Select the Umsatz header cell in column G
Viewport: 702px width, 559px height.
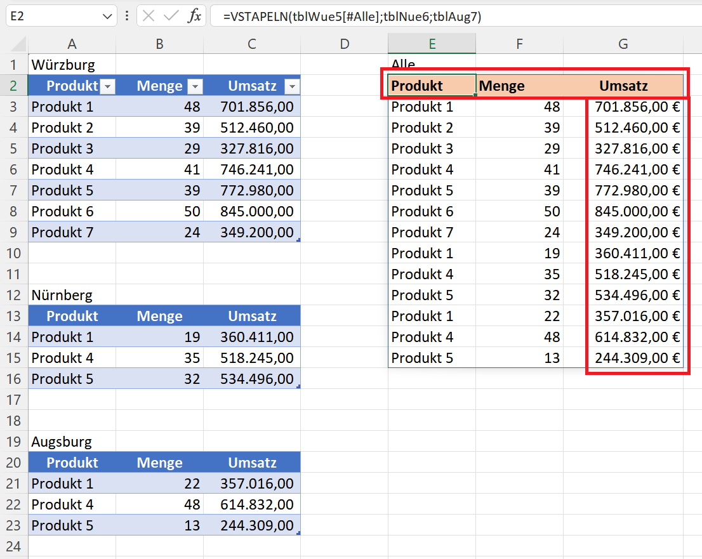pos(623,86)
